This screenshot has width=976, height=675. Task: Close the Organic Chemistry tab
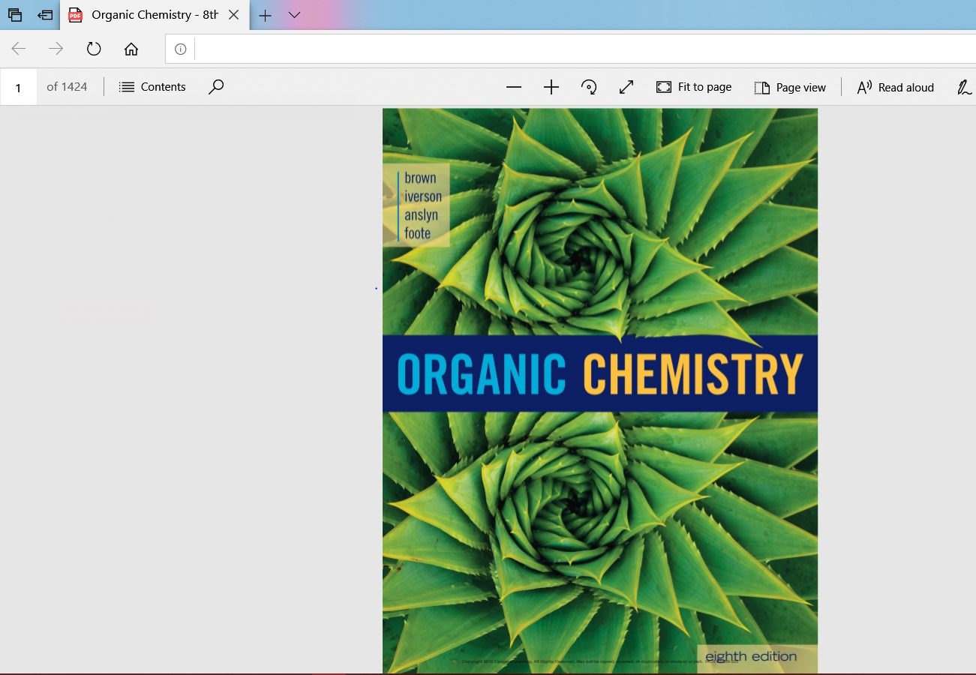pyautogui.click(x=234, y=14)
